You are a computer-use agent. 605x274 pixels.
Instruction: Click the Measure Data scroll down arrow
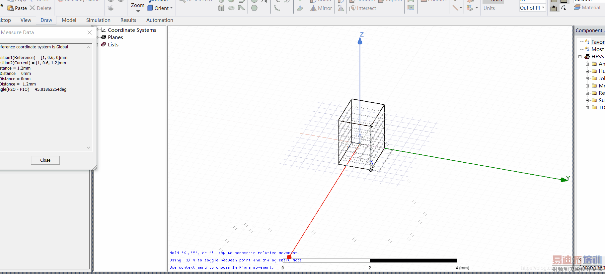(89, 147)
